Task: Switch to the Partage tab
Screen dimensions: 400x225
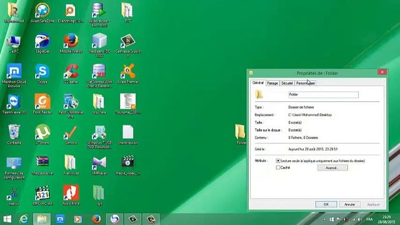Action: [x=272, y=83]
